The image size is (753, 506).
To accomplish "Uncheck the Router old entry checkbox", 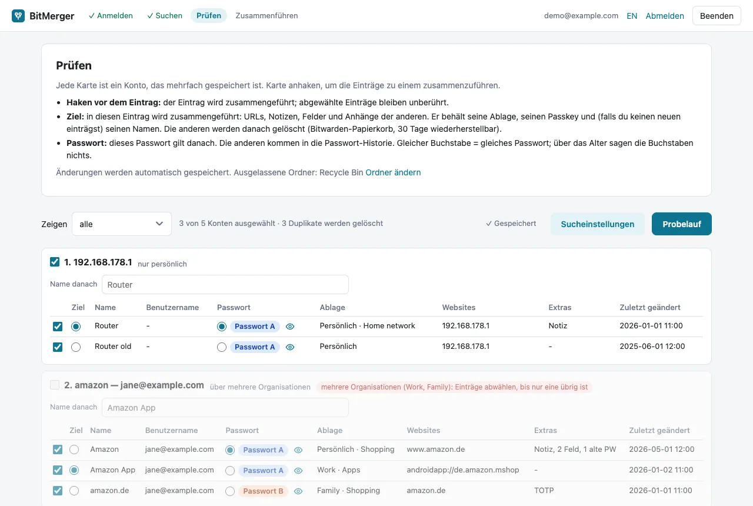I will 58,347.
